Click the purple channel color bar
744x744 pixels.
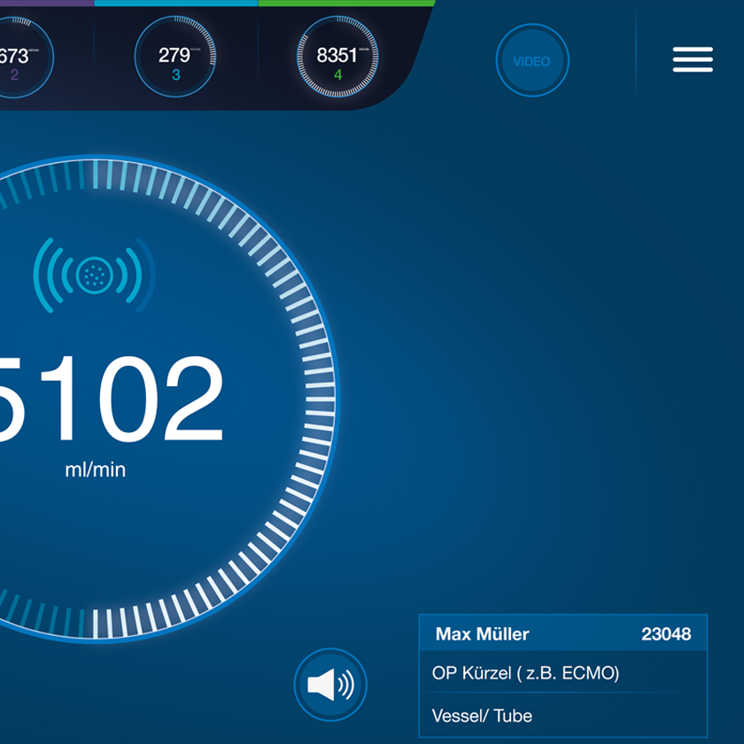tap(46, 3)
